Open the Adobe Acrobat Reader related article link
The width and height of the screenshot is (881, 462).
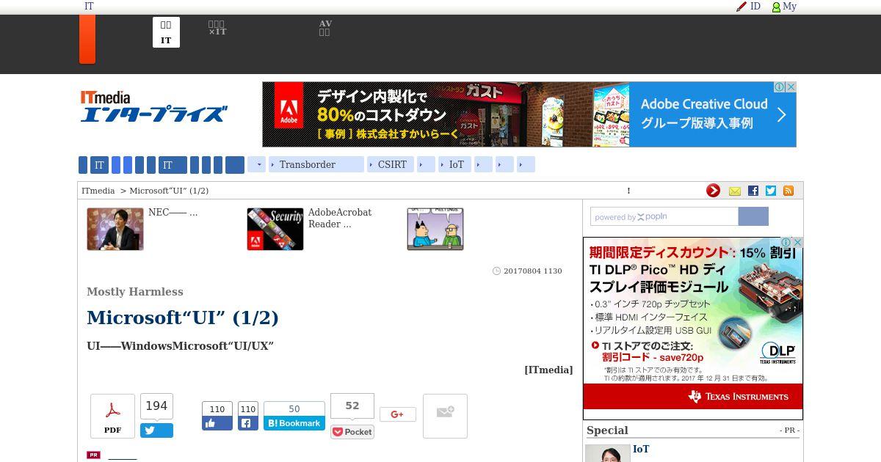tap(340, 219)
